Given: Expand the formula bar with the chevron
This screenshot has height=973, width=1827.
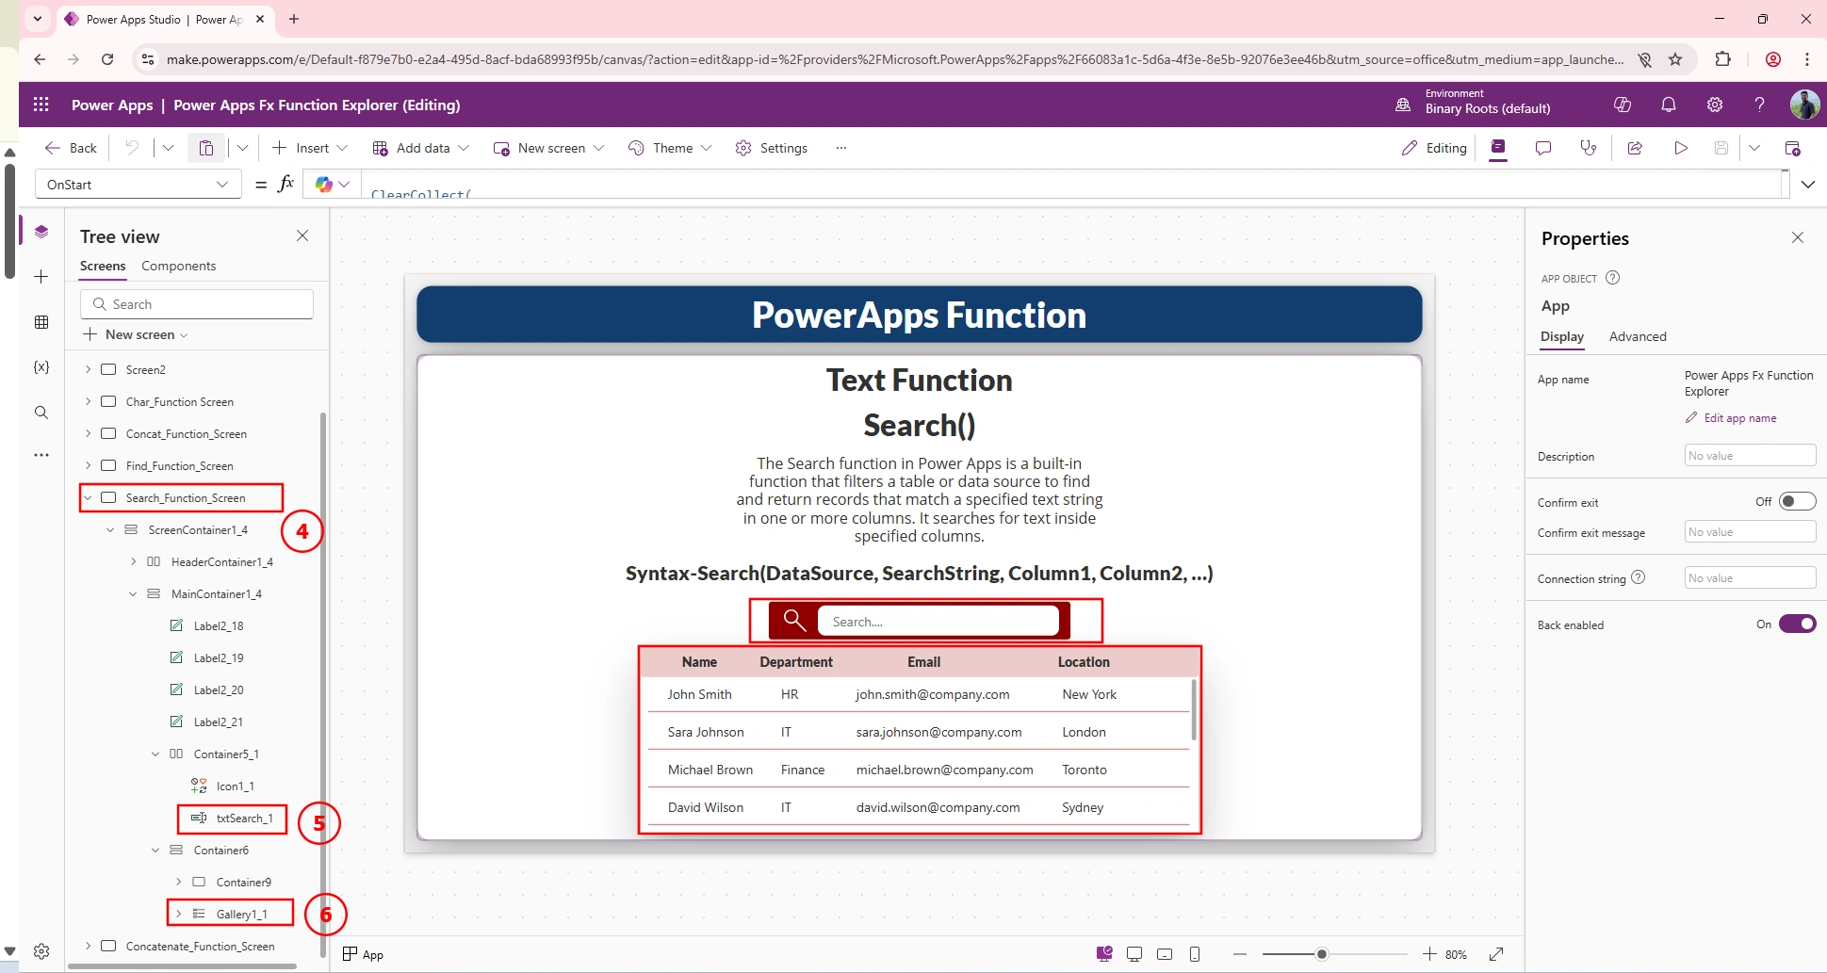Looking at the screenshot, I should [1808, 185].
